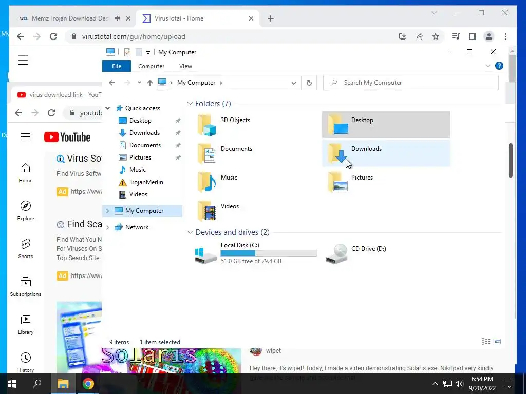The width and height of the screenshot is (526, 394).
Task: Open the File ribbon tab
Action: click(x=117, y=66)
